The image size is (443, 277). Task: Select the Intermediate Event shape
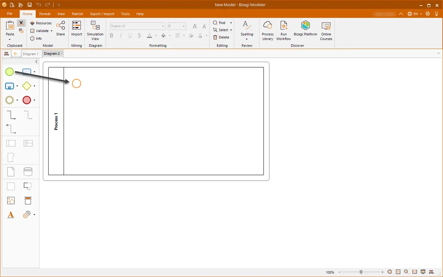(10, 100)
